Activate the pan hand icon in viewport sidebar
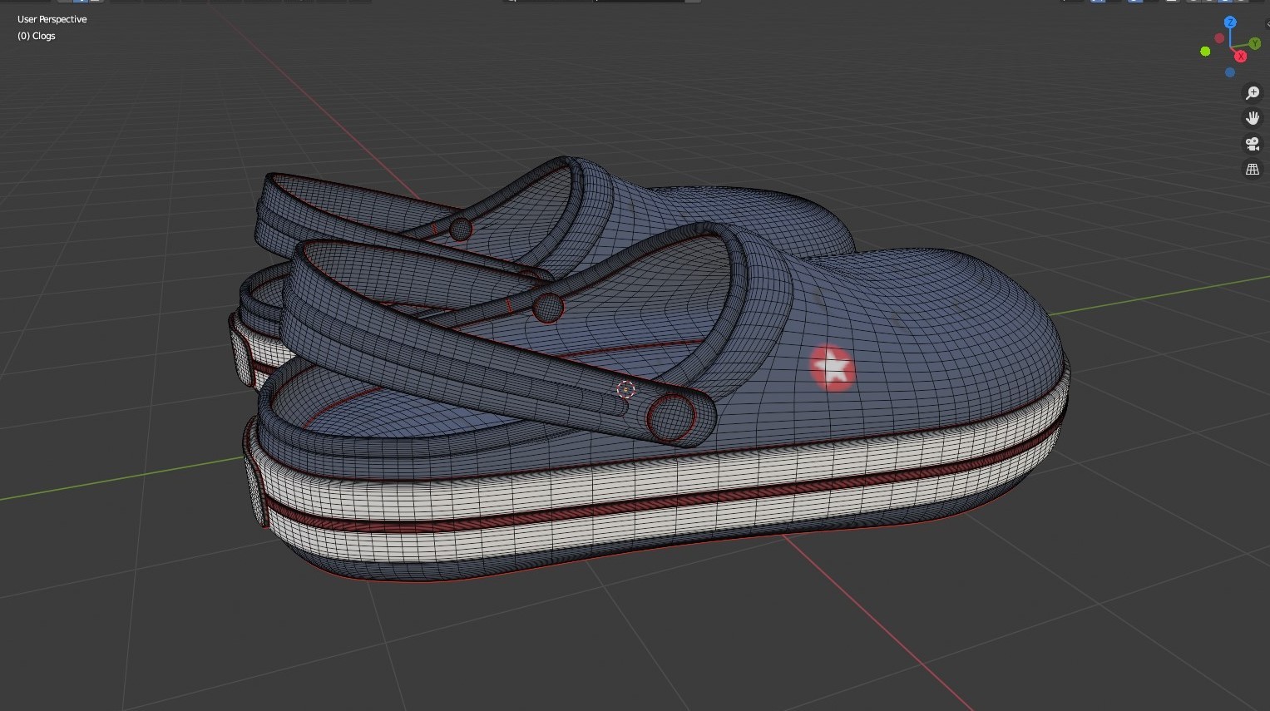The height and width of the screenshot is (711, 1270). 1253,117
